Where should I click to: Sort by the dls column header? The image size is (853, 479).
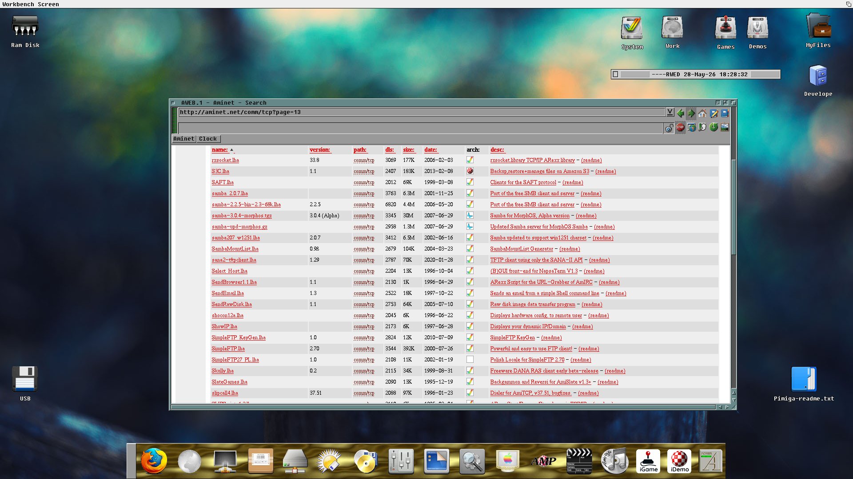point(390,150)
